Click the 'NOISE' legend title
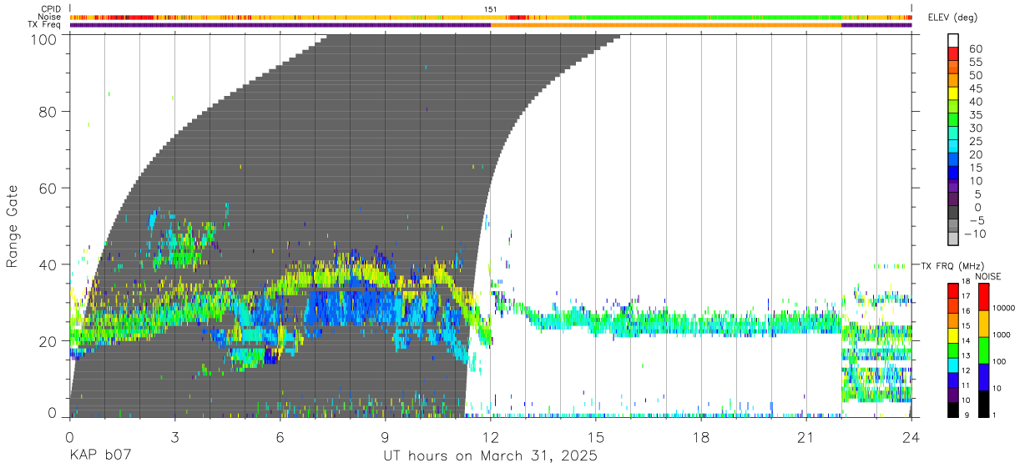This screenshot has width=1025, height=473. click(x=988, y=276)
